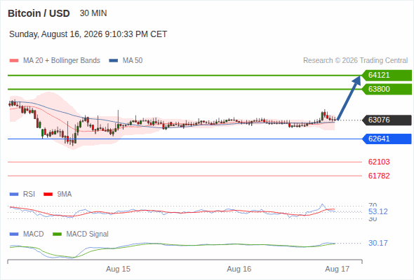Viewport: 414px width, 280px height.
Task: Click the MA 20 + Bollinger Bands pink legend swatch
Action: [x=14, y=61]
